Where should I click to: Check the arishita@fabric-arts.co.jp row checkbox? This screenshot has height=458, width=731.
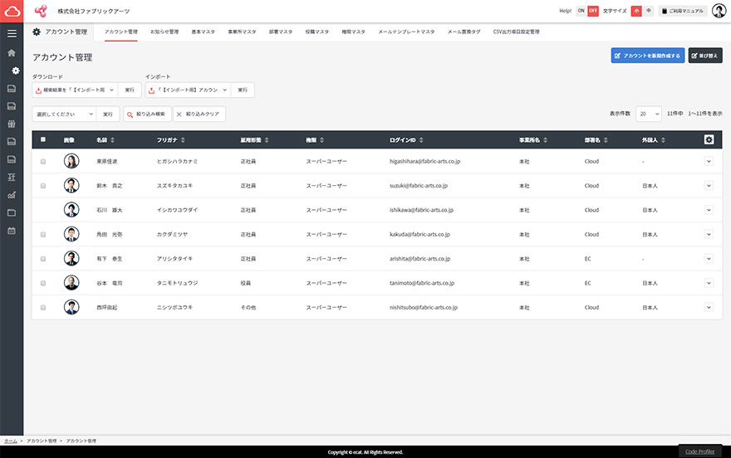(43, 259)
